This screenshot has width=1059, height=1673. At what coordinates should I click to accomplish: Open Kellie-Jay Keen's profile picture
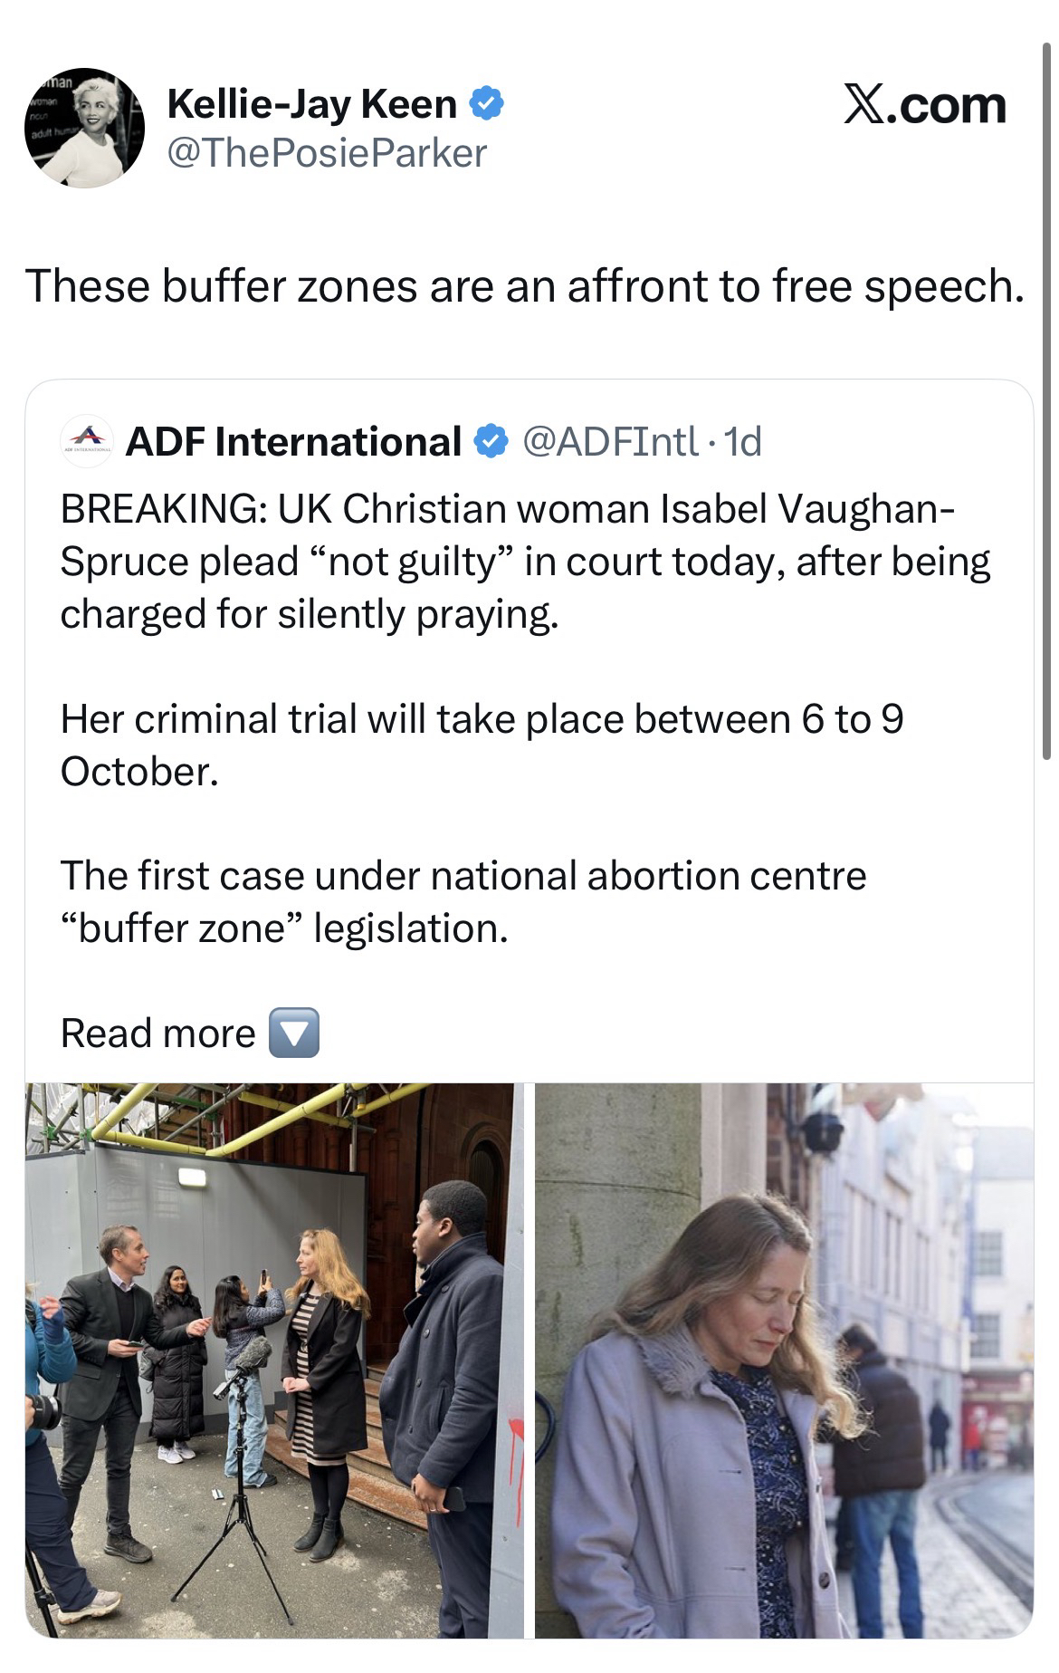(x=84, y=129)
